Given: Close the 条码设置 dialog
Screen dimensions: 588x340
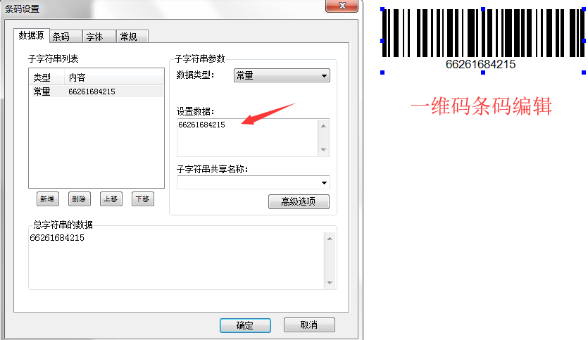Looking at the screenshot, I should [342, 6].
